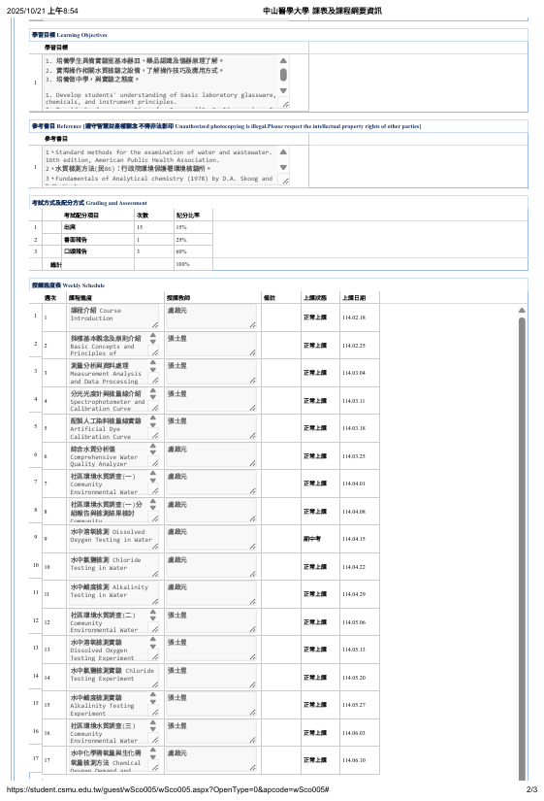Click the date 114.03.11
Viewport: 544px width, 801px height.
pyautogui.click(x=354, y=400)
